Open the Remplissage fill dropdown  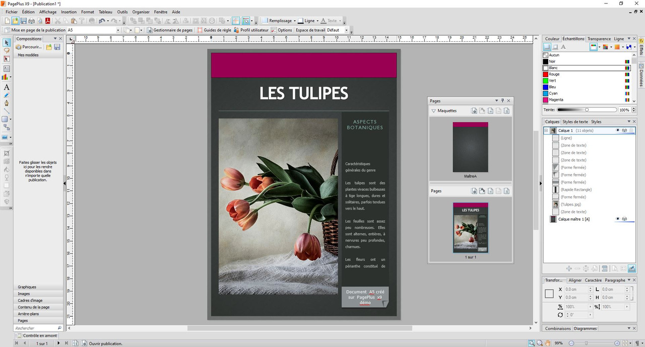(295, 21)
